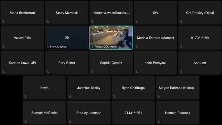Select the Jasmine Bazley participant tile
This screenshot has width=222, height=125.
pyautogui.click(x=89, y=88)
